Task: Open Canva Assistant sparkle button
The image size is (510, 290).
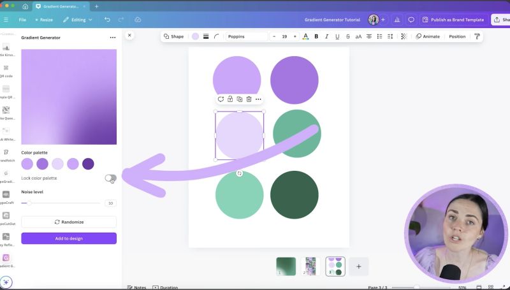Action: click(x=6, y=282)
